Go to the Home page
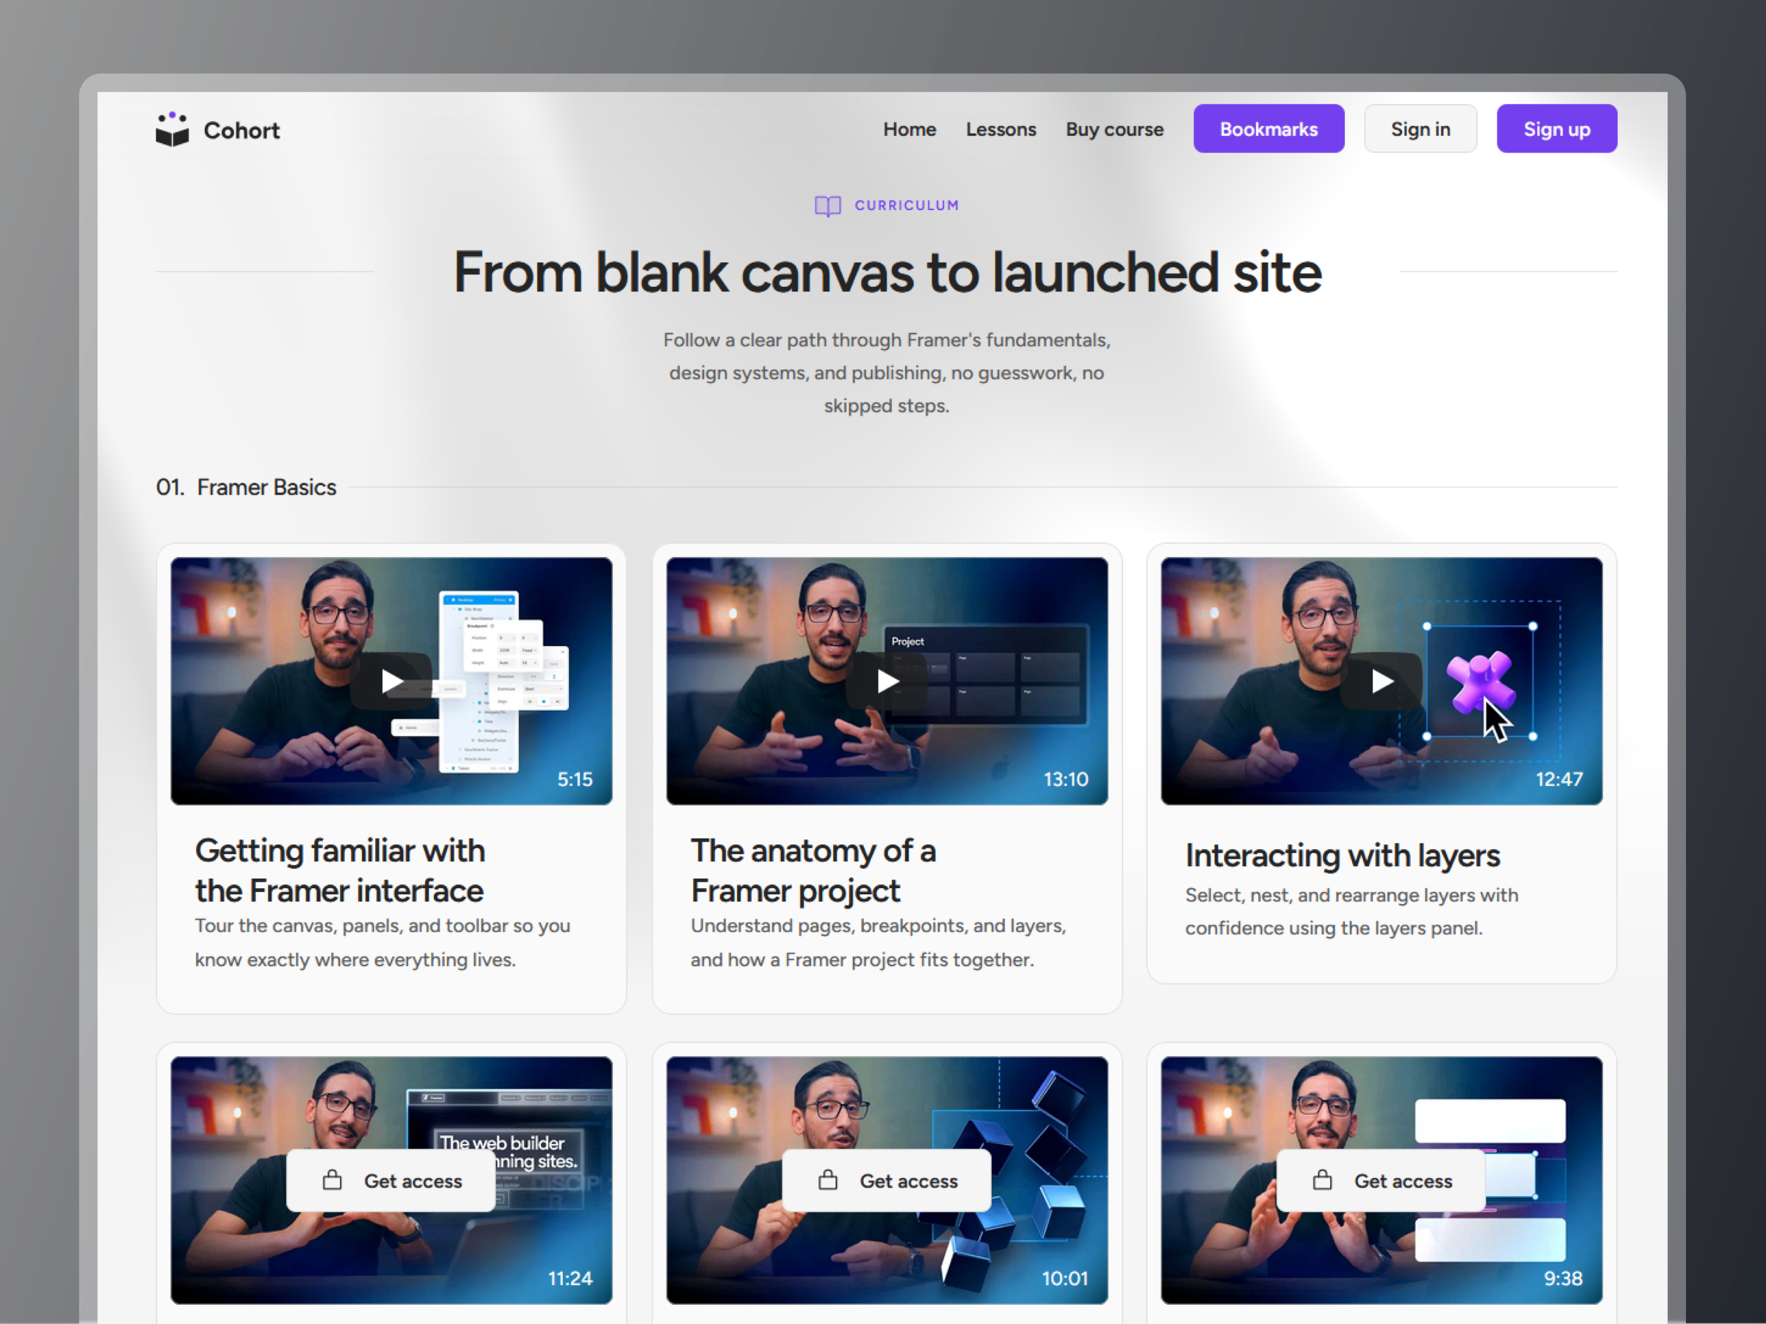The height and width of the screenshot is (1324, 1766). point(909,129)
